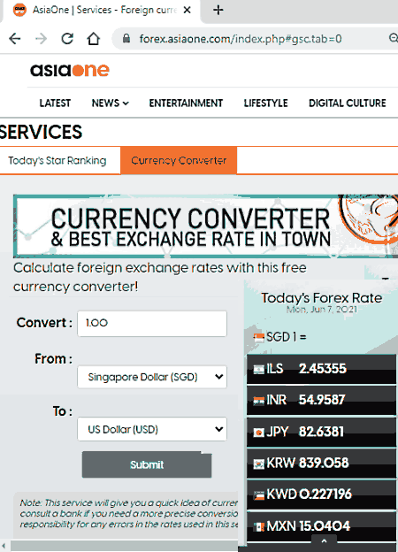
Task: Select the KRW 839.058 rate row
Action: pyautogui.click(x=321, y=464)
